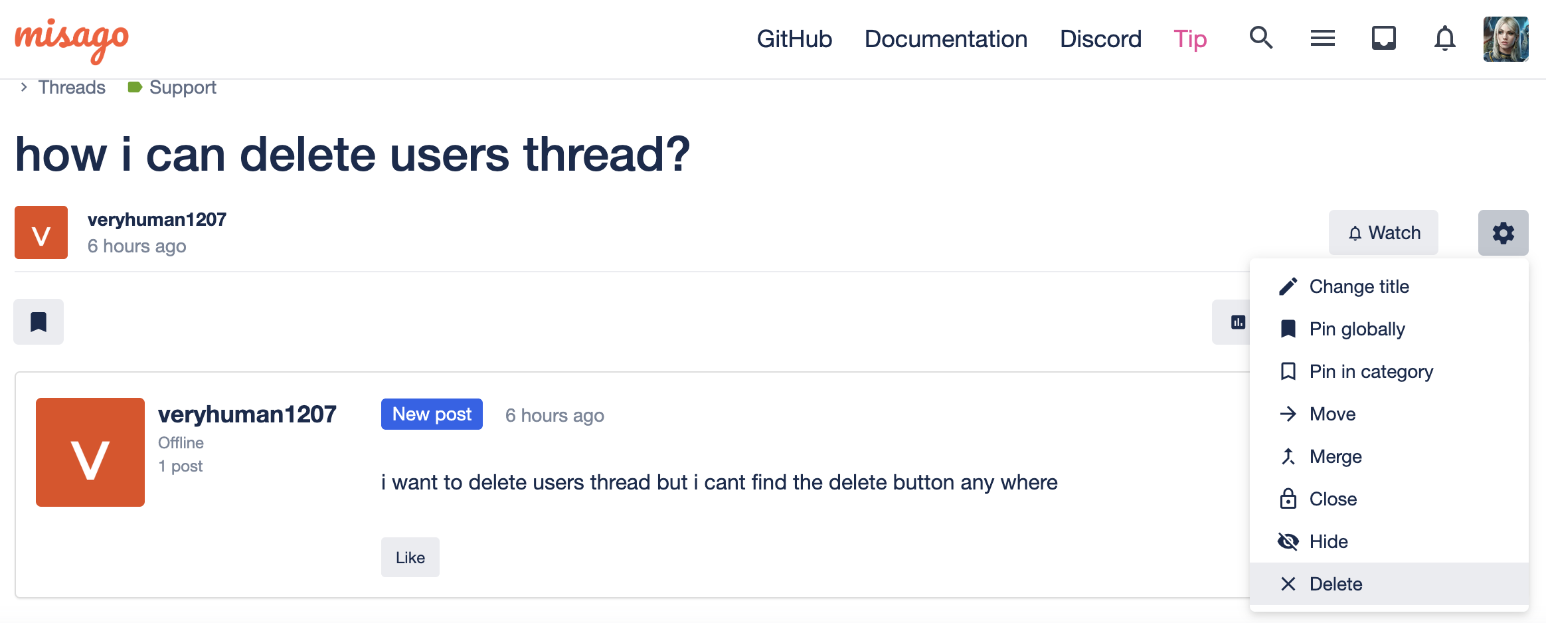Open the hamburger navigation menu icon
Viewport: 1546px width, 623px height.
pos(1322,39)
